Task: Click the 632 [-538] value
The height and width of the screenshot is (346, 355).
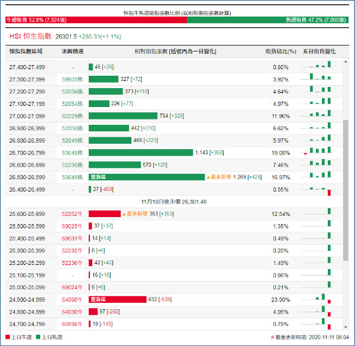Action: click(160, 299)
